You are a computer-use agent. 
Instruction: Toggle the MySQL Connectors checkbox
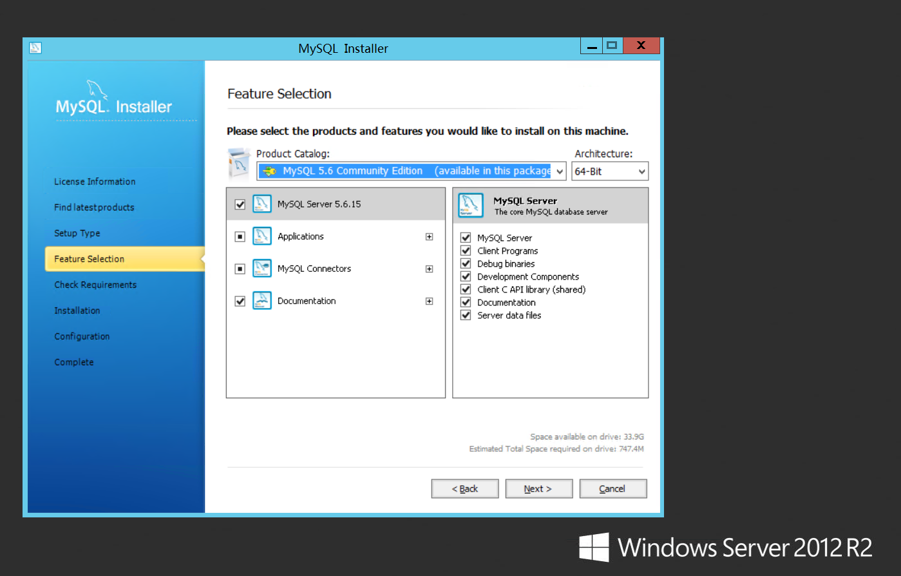[240, 269]
